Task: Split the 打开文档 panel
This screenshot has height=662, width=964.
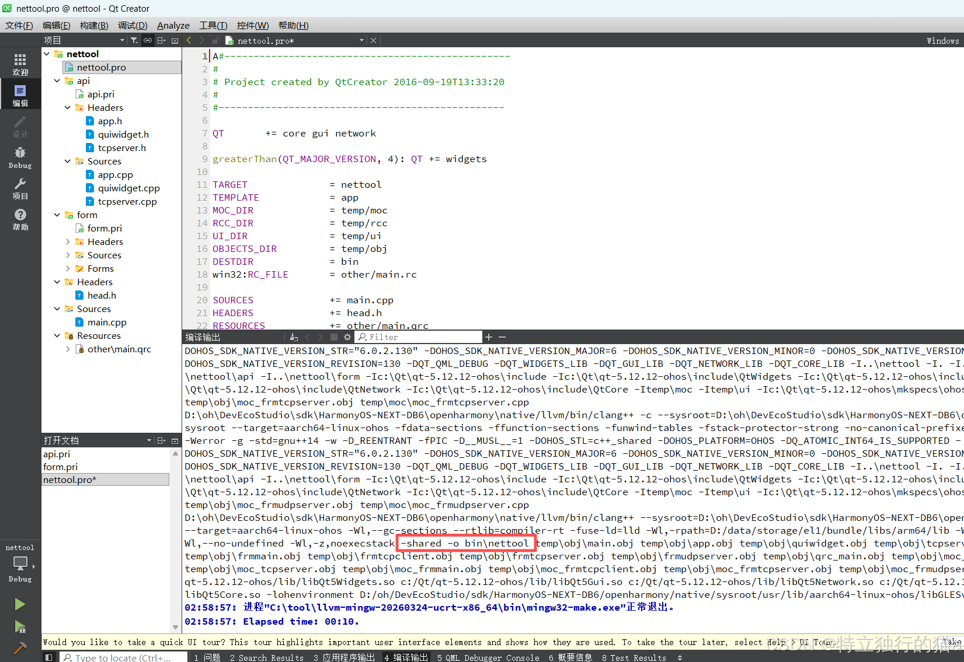Action: [x=162, y=440]
